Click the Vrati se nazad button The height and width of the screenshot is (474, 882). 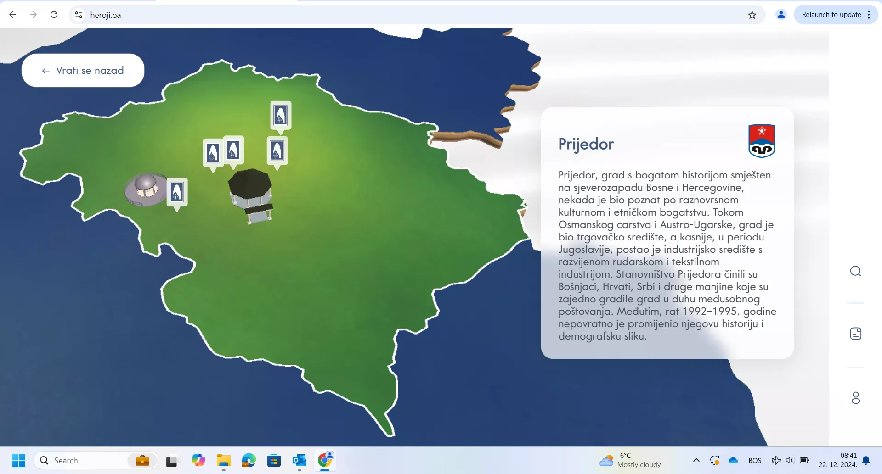83,70
